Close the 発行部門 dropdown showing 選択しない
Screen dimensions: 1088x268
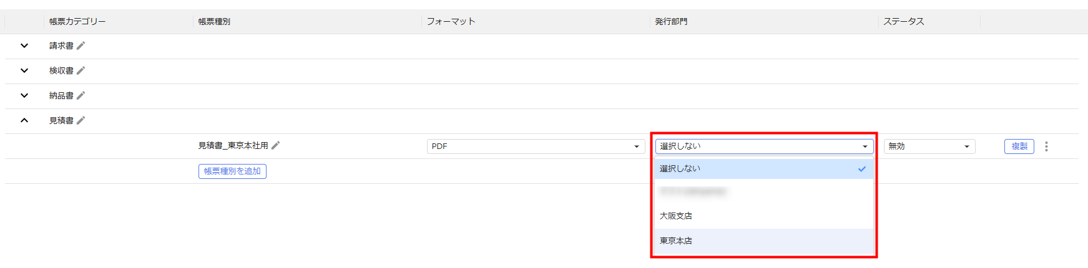[763, 146]
